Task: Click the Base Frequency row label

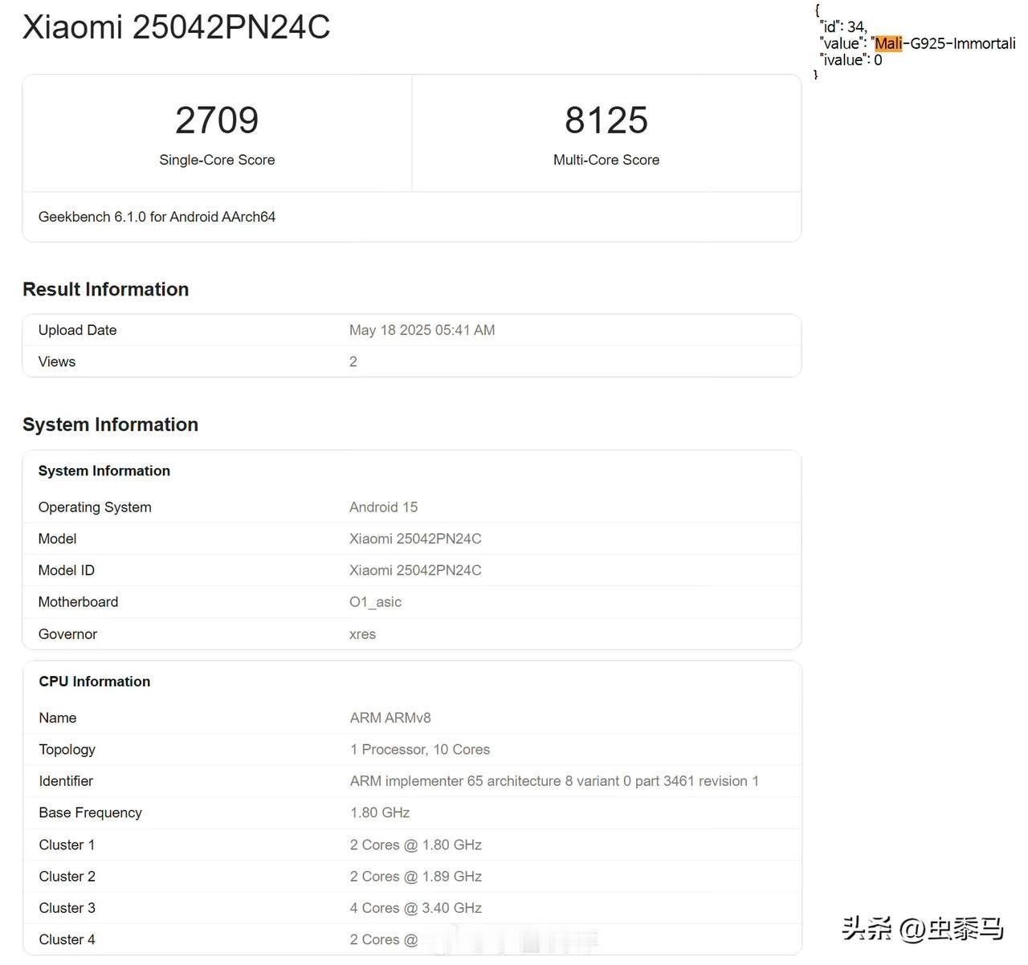Action: click(90, 812)
